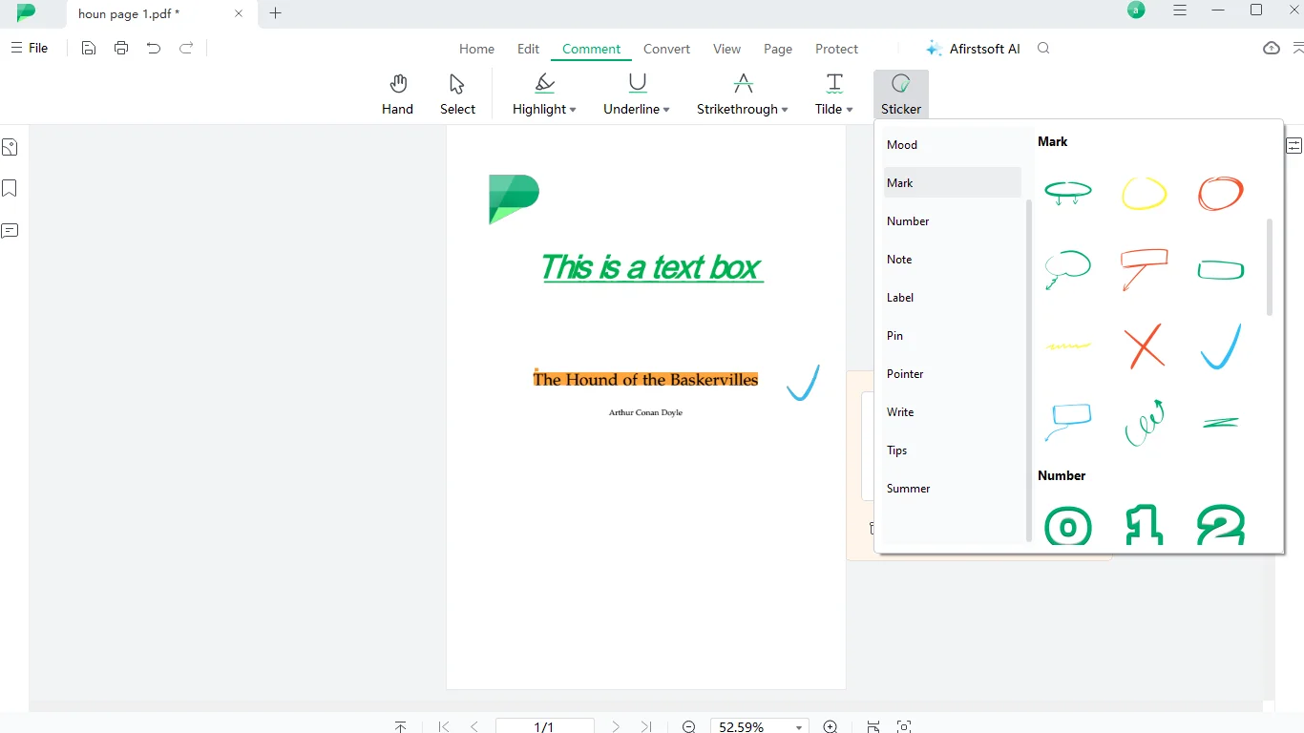1304x733 pixels.
Task: Select the Label sticker category
Action: (953, 297)
